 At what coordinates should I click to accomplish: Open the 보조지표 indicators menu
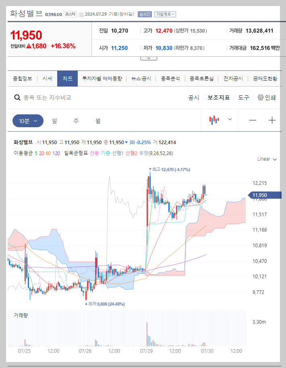pos(218,97)
